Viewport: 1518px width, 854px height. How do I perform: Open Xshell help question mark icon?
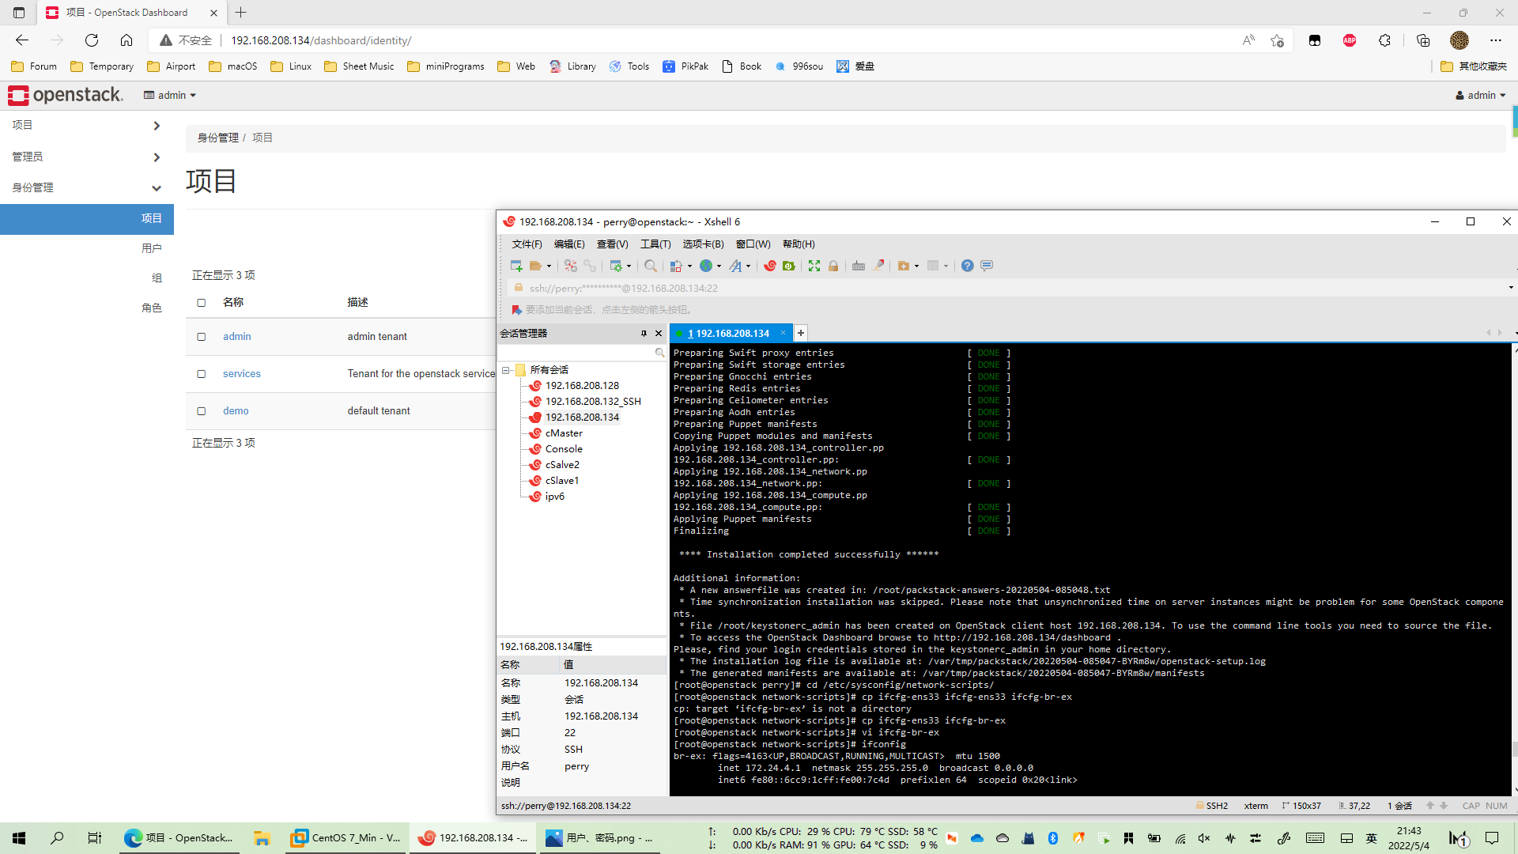(x=967, y=266)
